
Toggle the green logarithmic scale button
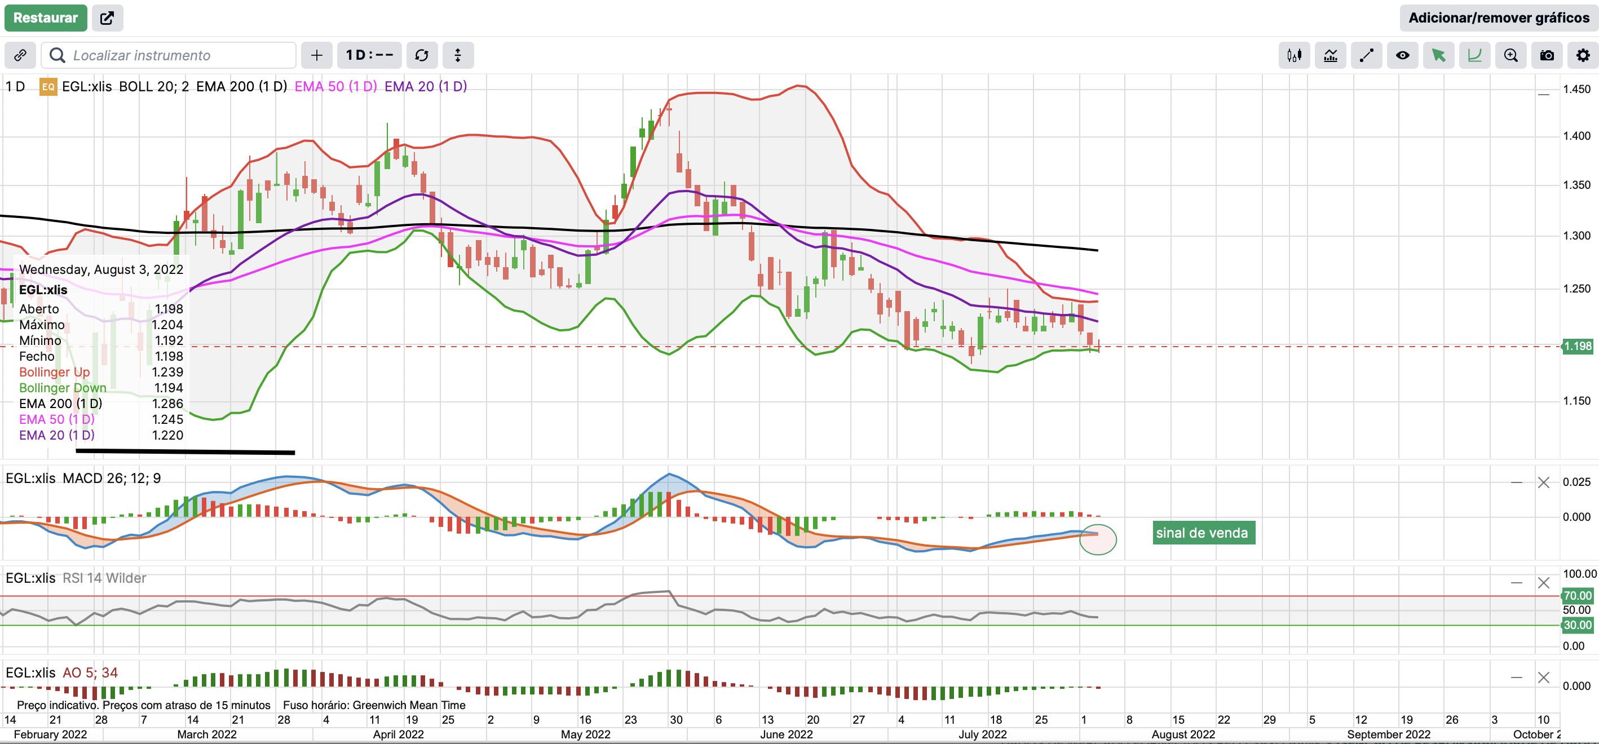1474,56
